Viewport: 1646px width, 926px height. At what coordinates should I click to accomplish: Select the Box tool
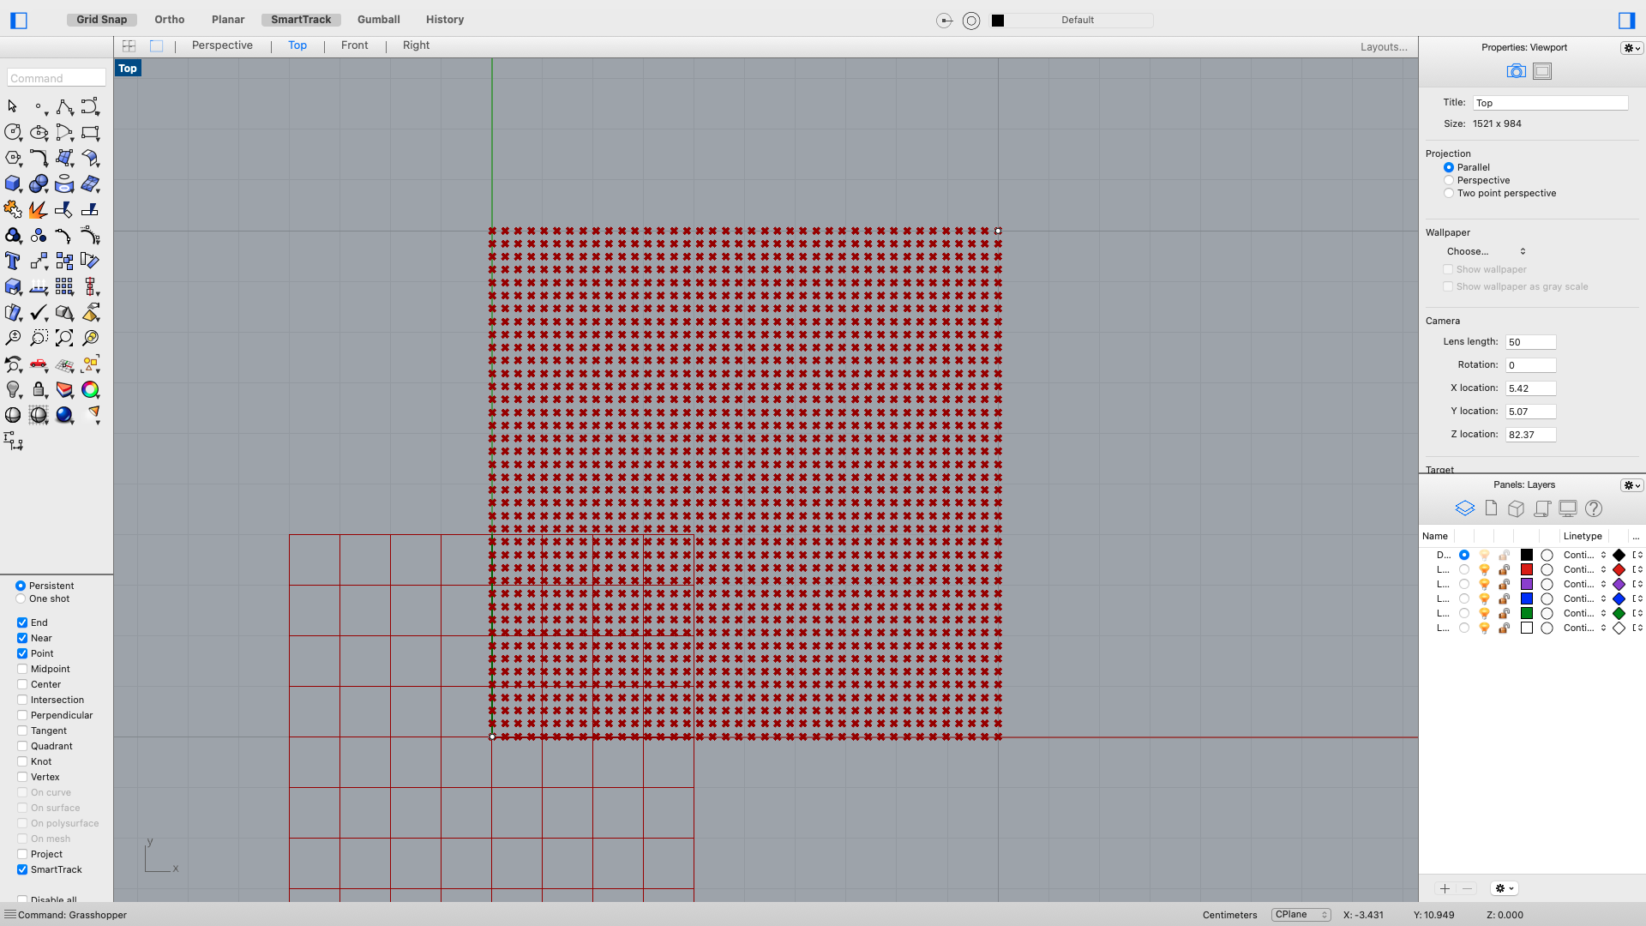click(x=13, y=183)
